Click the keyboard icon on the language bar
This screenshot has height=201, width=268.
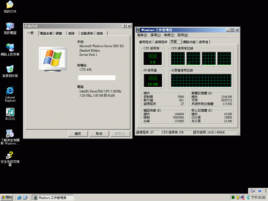[253, 191]
